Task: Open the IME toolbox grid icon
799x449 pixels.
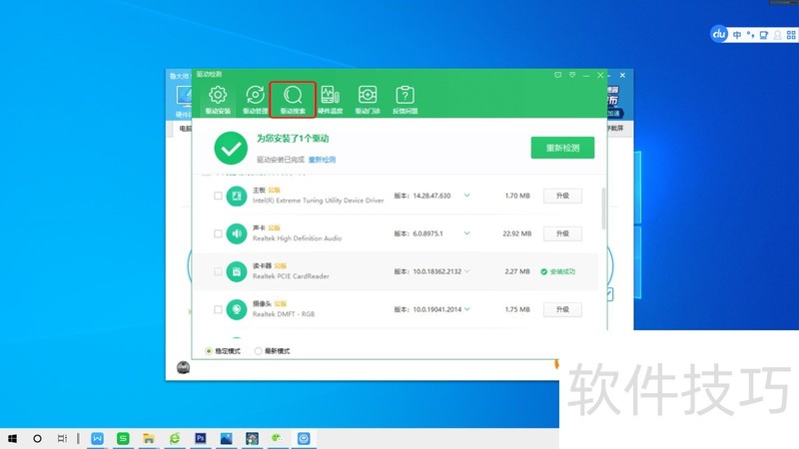Action: click(x=791, y=35)
